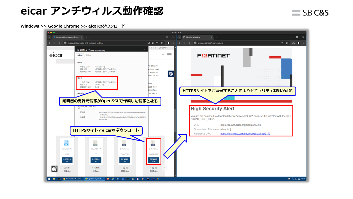Click scrollbar down arrow in eicar window

point(175,175)
